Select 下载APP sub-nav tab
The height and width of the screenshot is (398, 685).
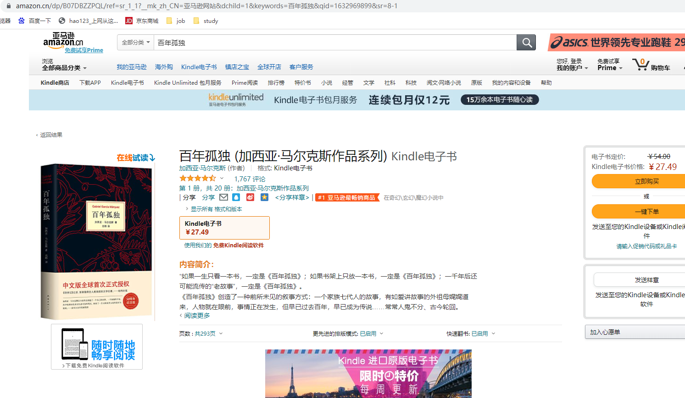90,82
